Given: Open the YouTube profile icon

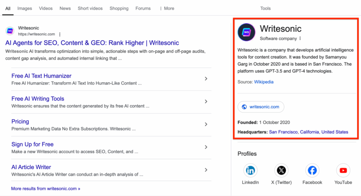Looking at the screenshot, I should click(x=343, y=170).
